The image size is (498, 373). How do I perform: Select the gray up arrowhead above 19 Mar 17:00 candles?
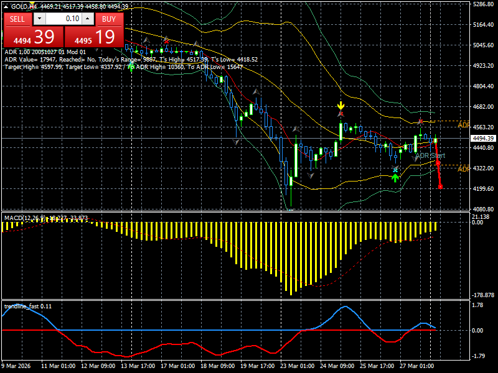256,92
